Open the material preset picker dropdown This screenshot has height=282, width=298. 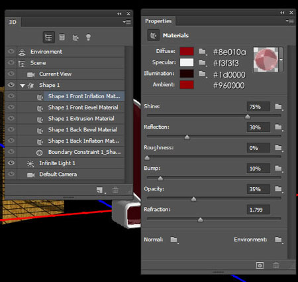coord(281,59)
